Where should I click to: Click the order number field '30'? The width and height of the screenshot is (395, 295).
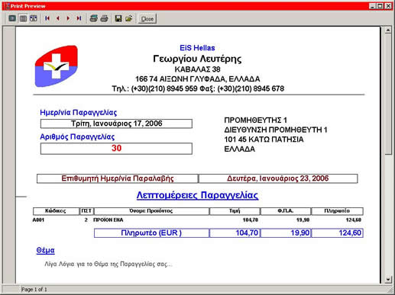pos(116,149)
